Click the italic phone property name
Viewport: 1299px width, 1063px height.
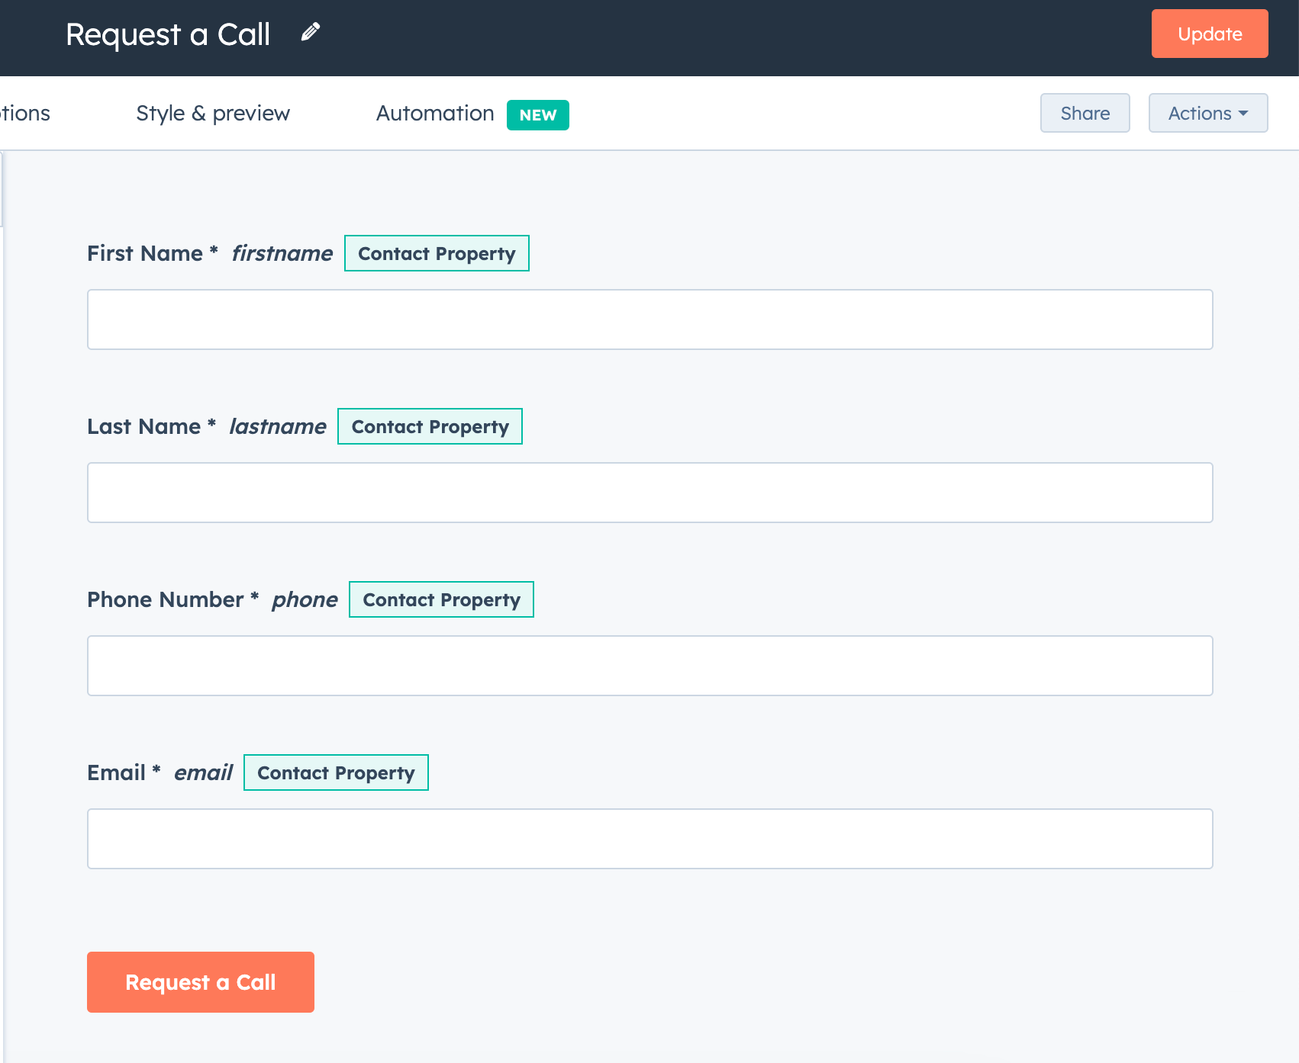pyautogui.click(x=305, y=599)
